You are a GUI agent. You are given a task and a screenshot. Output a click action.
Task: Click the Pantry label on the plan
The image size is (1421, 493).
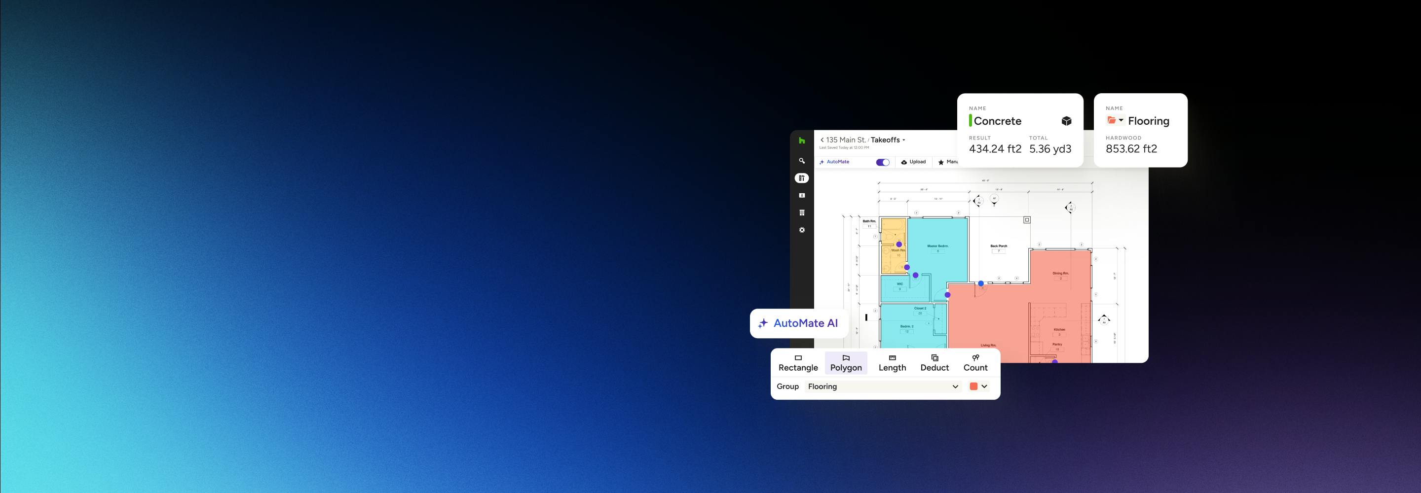tap(1057, 344)
